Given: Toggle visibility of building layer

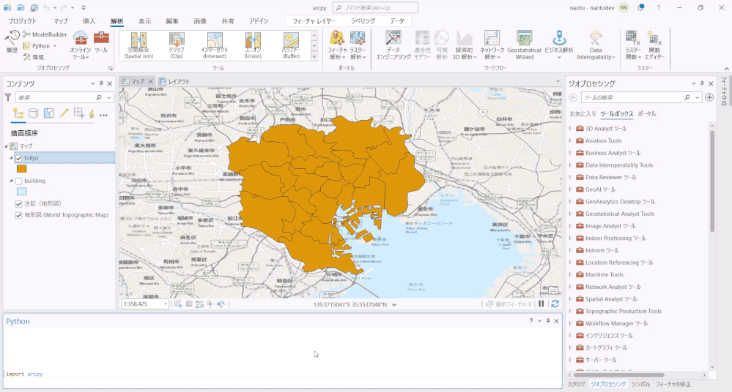Looking at the screenshot, I should tap(18, 181).
